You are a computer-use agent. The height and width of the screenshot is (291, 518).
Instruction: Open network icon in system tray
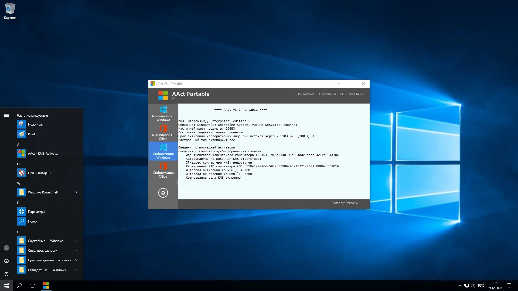pos(466,286)
